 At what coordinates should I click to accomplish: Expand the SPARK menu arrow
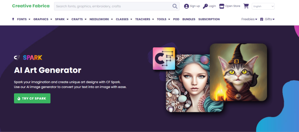[x=67, y=19]
